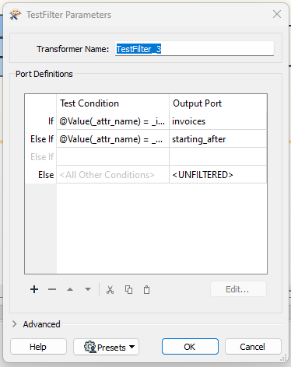291x367 pixels.
Task: Click the Presets gear icon
Action: (89, 347)
